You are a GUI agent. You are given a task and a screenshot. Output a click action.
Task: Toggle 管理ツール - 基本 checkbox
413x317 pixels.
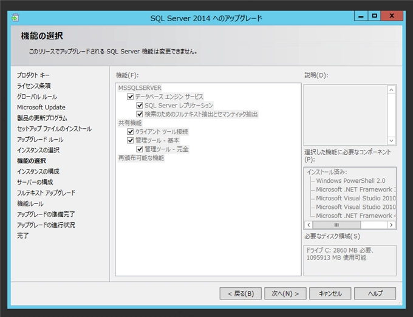coord(130,140)
